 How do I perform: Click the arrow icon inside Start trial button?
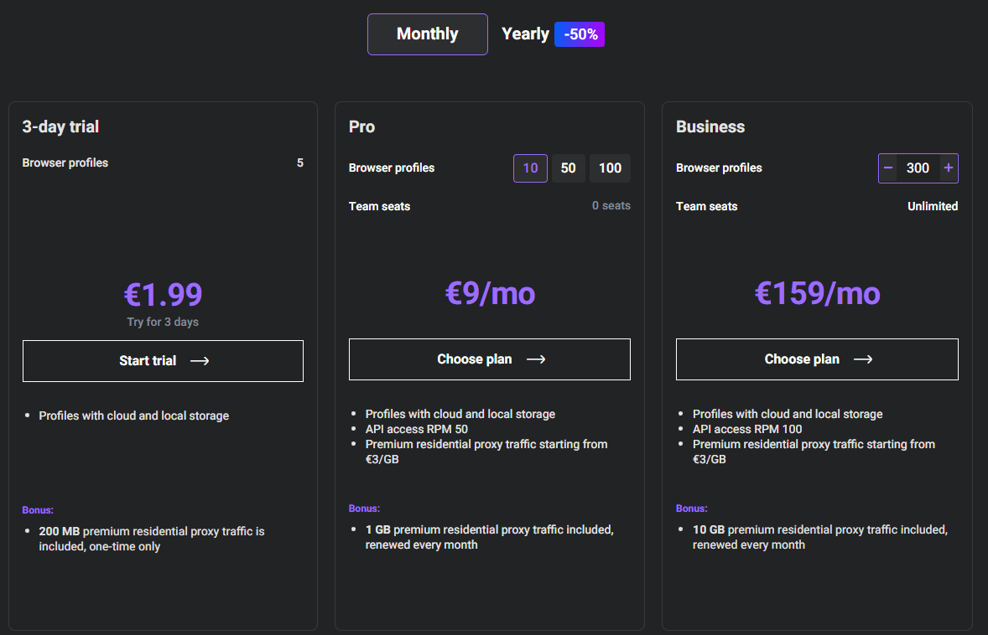[x=200, y=360]
